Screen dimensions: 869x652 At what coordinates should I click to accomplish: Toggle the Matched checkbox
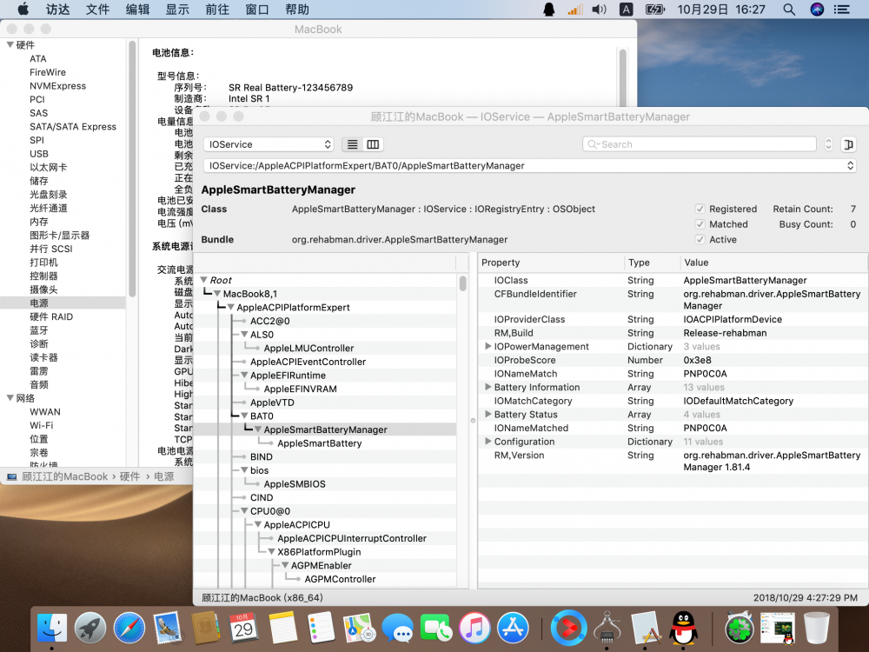click(700, 224)
